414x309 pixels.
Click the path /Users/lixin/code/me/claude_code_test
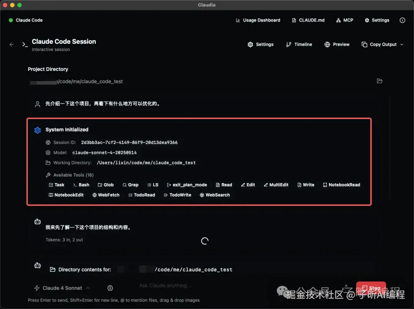(146, 163)
